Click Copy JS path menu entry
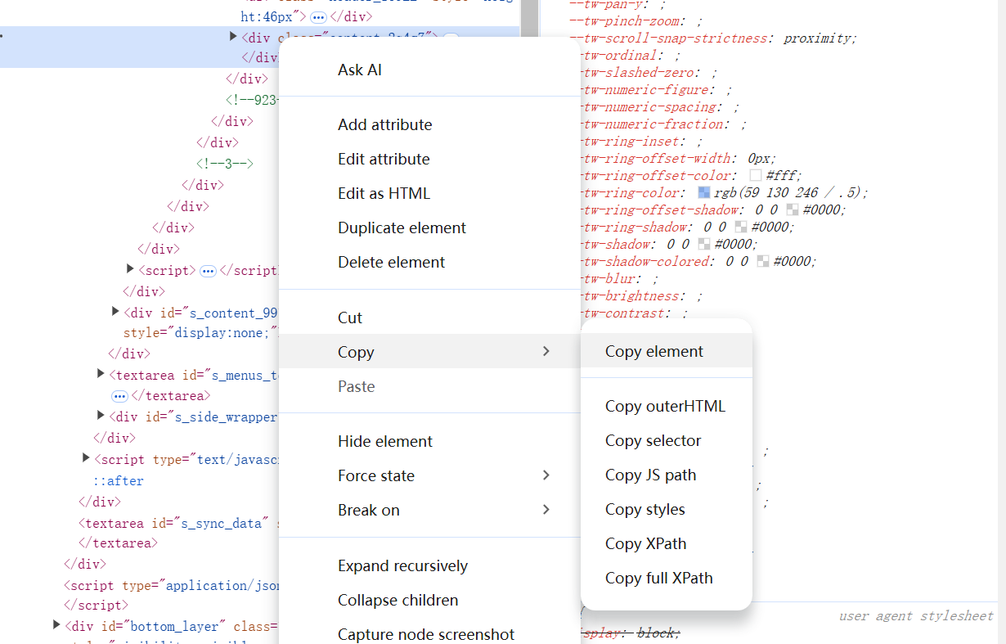The image size is (1006, 644). [650, 475]
